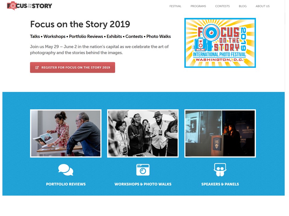Open the Programs menu
Viewport: 289px width, 216px height.
(x=198, y=6)
